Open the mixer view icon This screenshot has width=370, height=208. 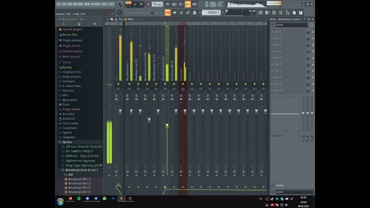tap(281, 13)
